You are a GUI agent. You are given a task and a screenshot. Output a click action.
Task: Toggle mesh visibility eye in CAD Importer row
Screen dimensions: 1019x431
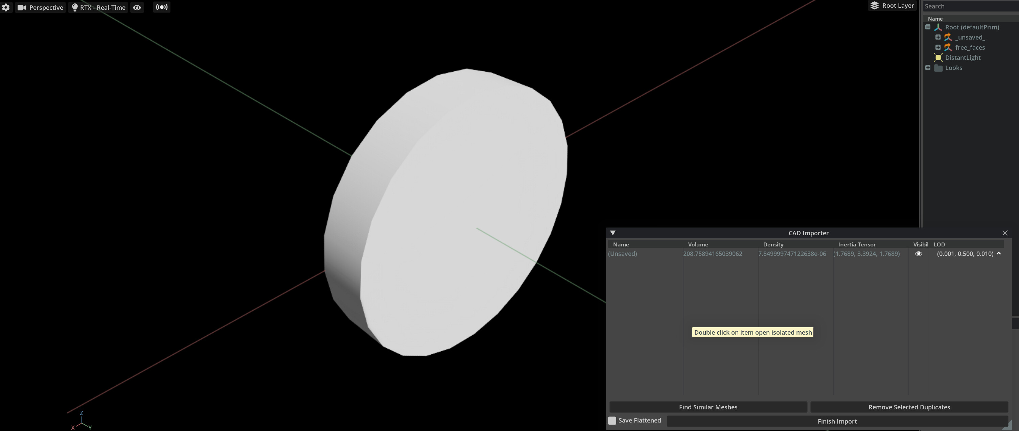(919, 254)
